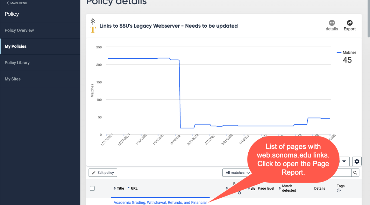Tick the select-all checkbox in table header

[92, 188]
